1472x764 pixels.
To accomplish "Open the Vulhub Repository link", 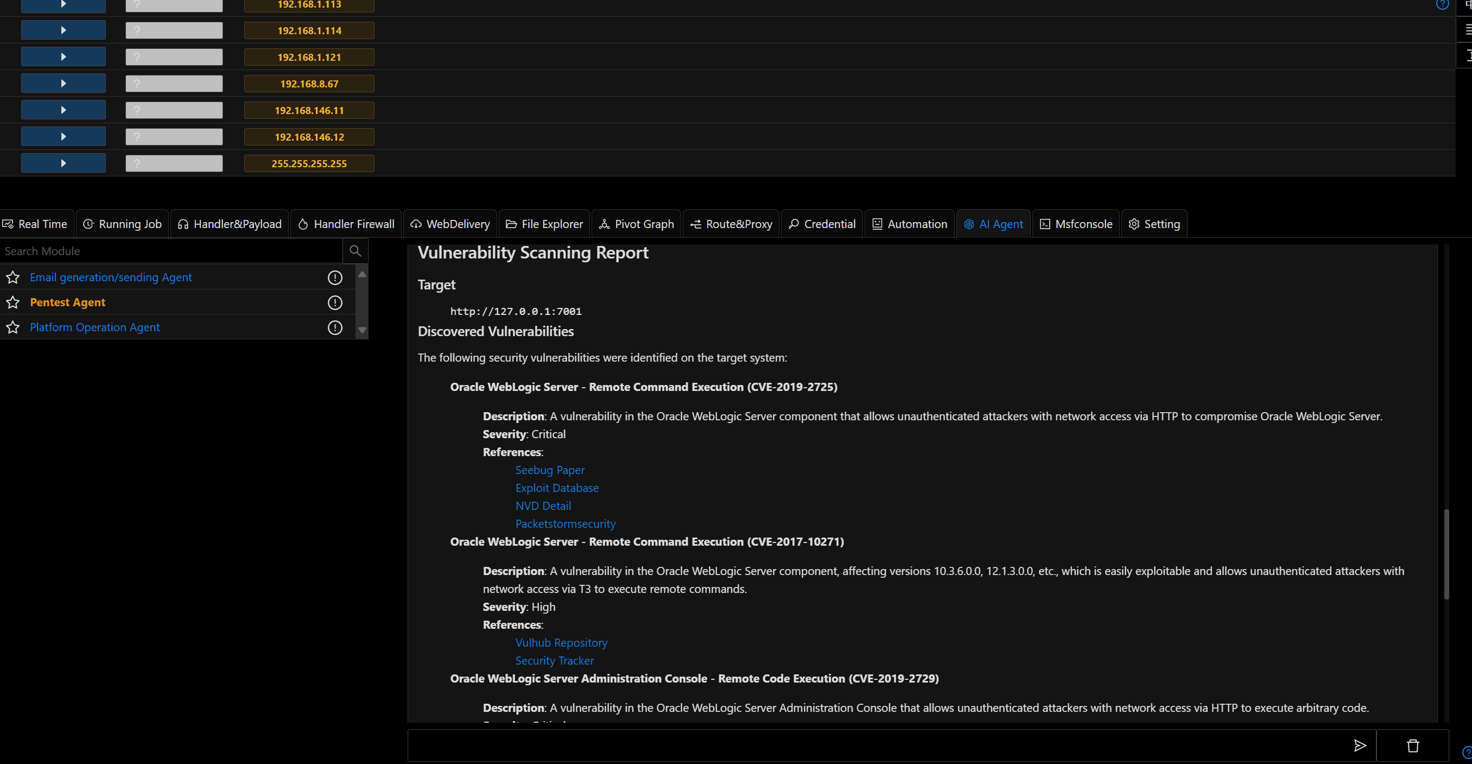I will [561, 643].
